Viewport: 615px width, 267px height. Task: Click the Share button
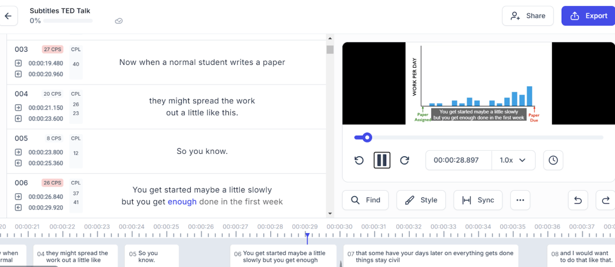[528, 16]
